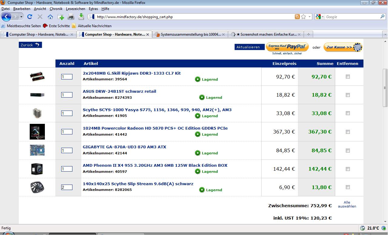Click the Google search box

click(x=352, y=17)
